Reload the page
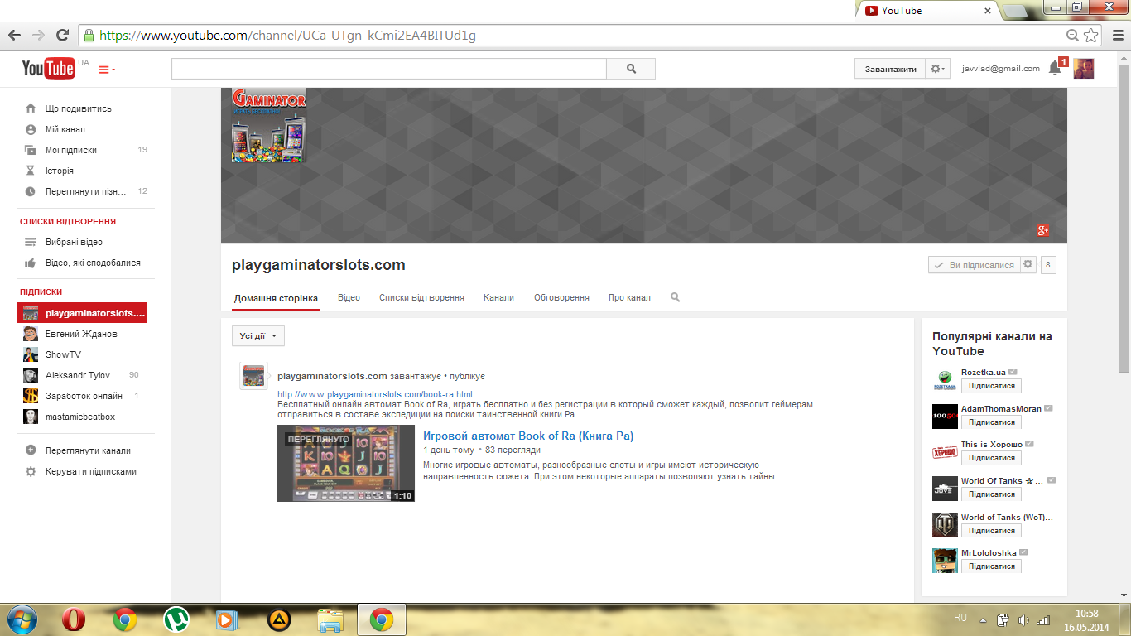Viewport: 1131px width, 636px height. [x=62, y=36]
